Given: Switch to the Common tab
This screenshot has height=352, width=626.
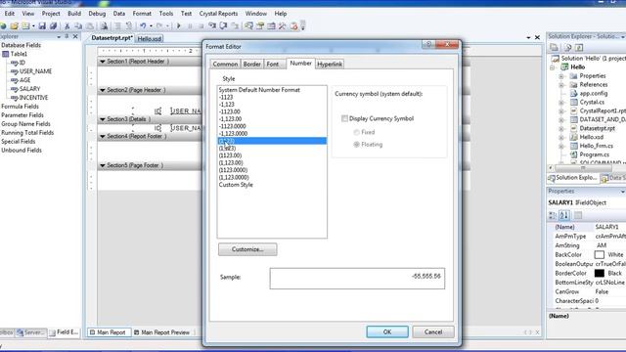Looking at the screenshot, I should 225,64.
